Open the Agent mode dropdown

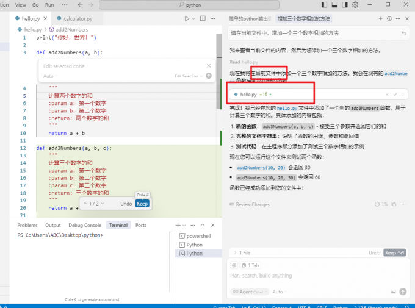click(x=249, y=292)
